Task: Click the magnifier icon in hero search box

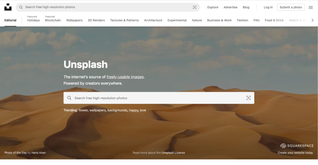Action: [69, 98]
